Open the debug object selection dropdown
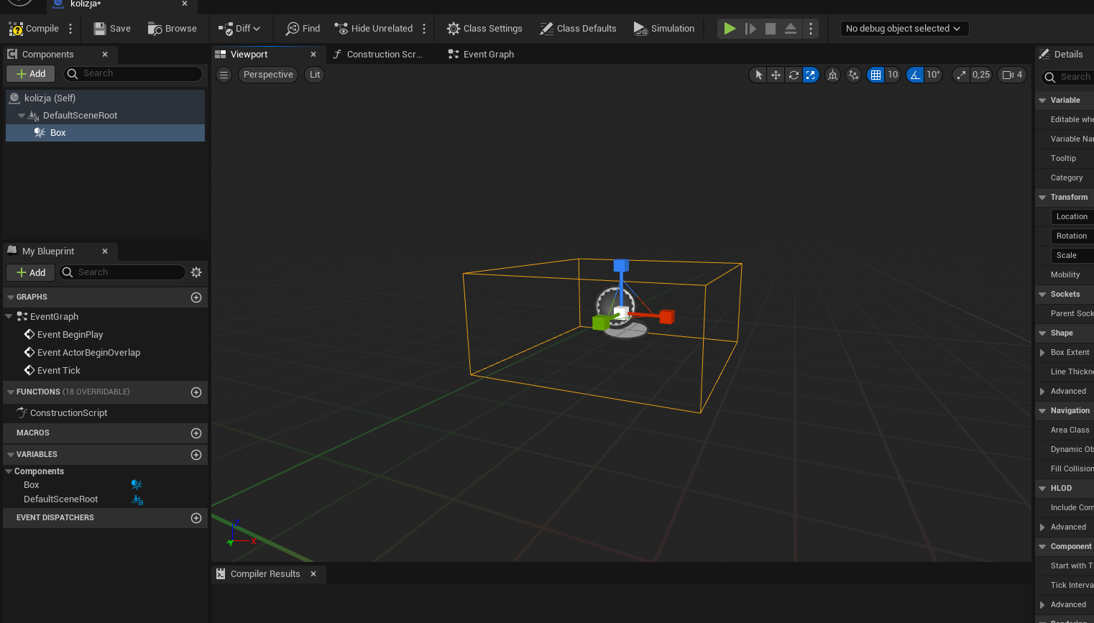1094x623 pixels. [904, 29]
